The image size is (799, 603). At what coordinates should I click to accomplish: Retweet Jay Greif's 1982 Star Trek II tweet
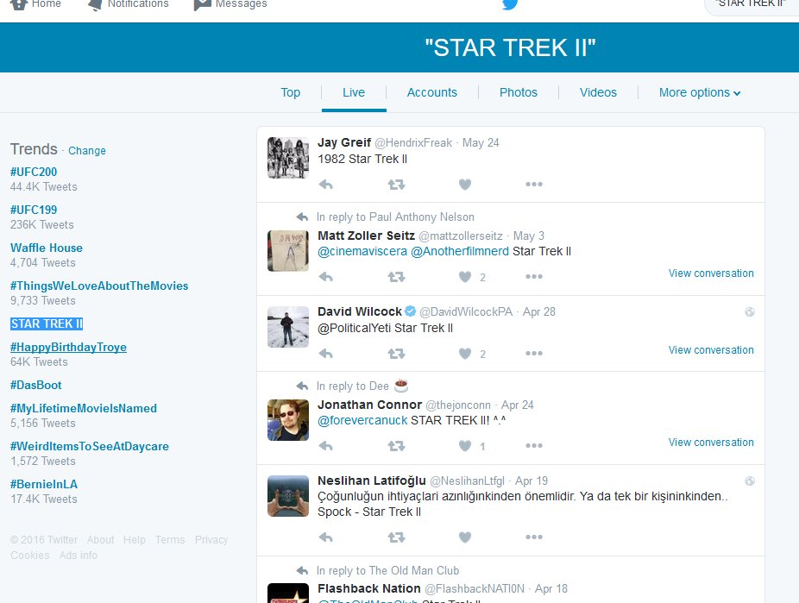(396, 185)
